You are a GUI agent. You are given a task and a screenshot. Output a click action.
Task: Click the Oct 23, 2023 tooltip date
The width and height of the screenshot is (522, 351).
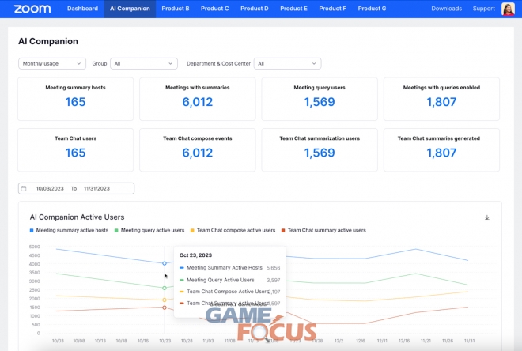(195, 255)
